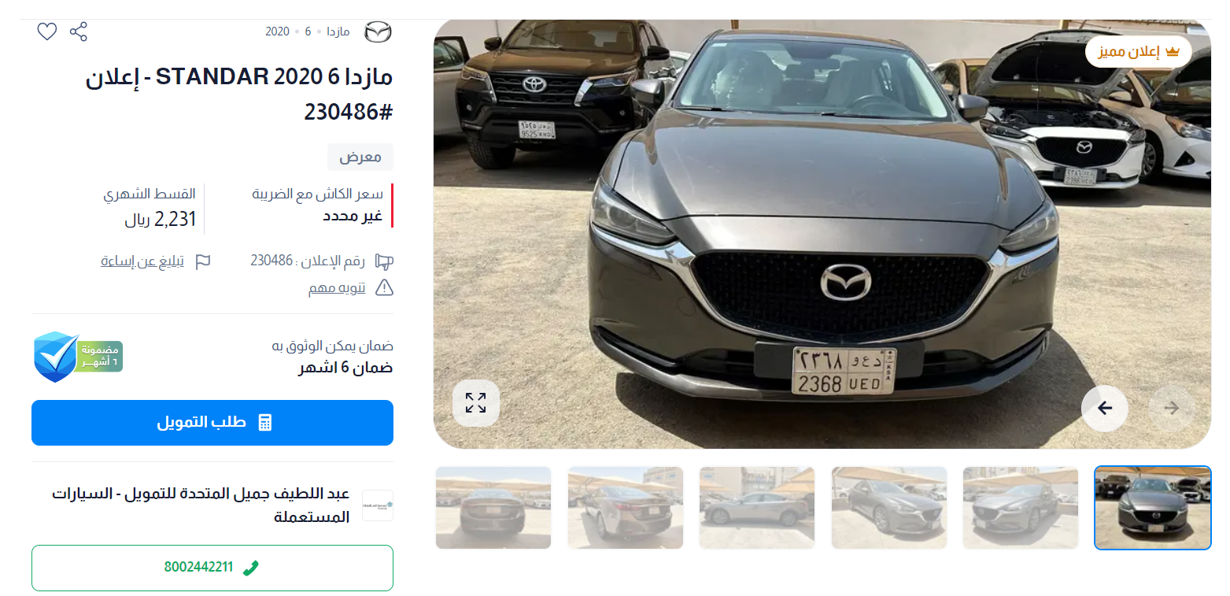Screen dimensions: 1230x596
Task: Open the تبليغ عن إساءة report link
Action: (x=142, y=261)
